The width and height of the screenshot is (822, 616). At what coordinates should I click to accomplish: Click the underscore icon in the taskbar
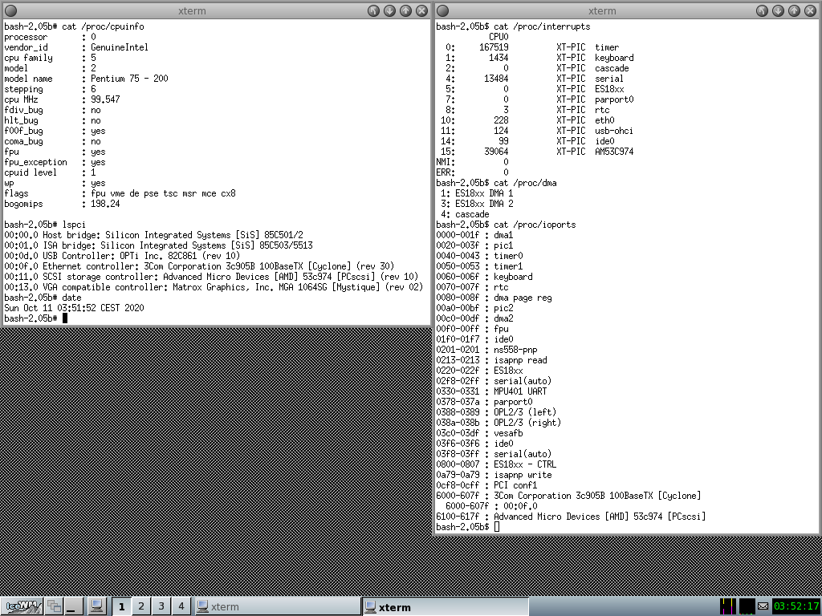[75, 606]
